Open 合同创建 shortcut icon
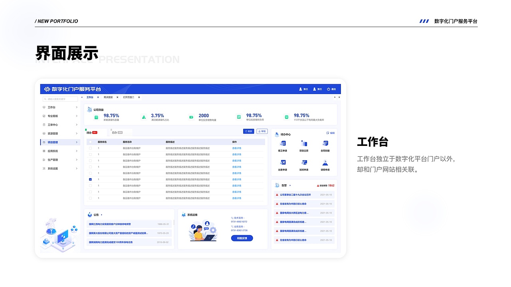This screenshot has height=287, width=511. (x=325, y=143)
